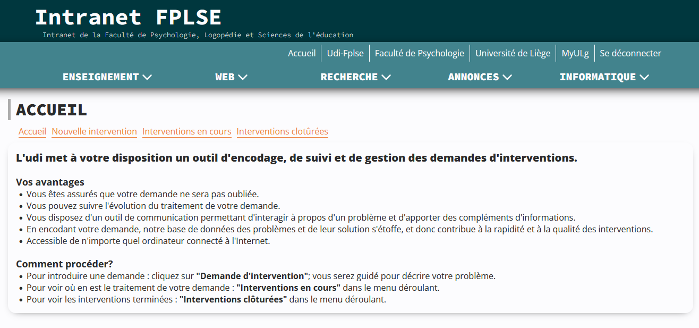This screenshot has height=328, width=699.
Task: Click the "Comment procéder?" section heading
Action: (64, 264)
